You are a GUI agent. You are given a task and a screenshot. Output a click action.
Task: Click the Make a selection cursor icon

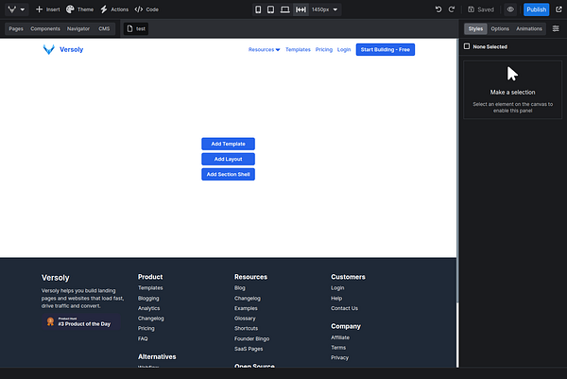pyautogui.click(x=512, y=74)
